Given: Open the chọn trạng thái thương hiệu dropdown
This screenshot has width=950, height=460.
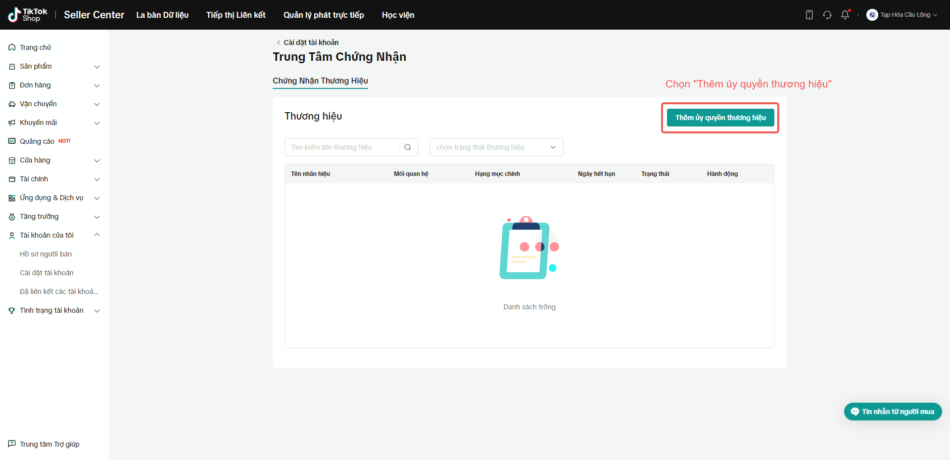Looking at the screenshot, I should [496, 147].
